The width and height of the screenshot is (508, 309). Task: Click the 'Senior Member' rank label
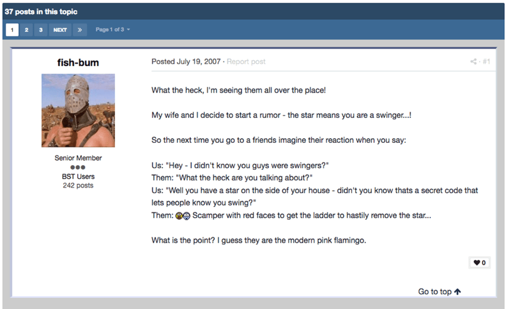click(x=78, y=158)
